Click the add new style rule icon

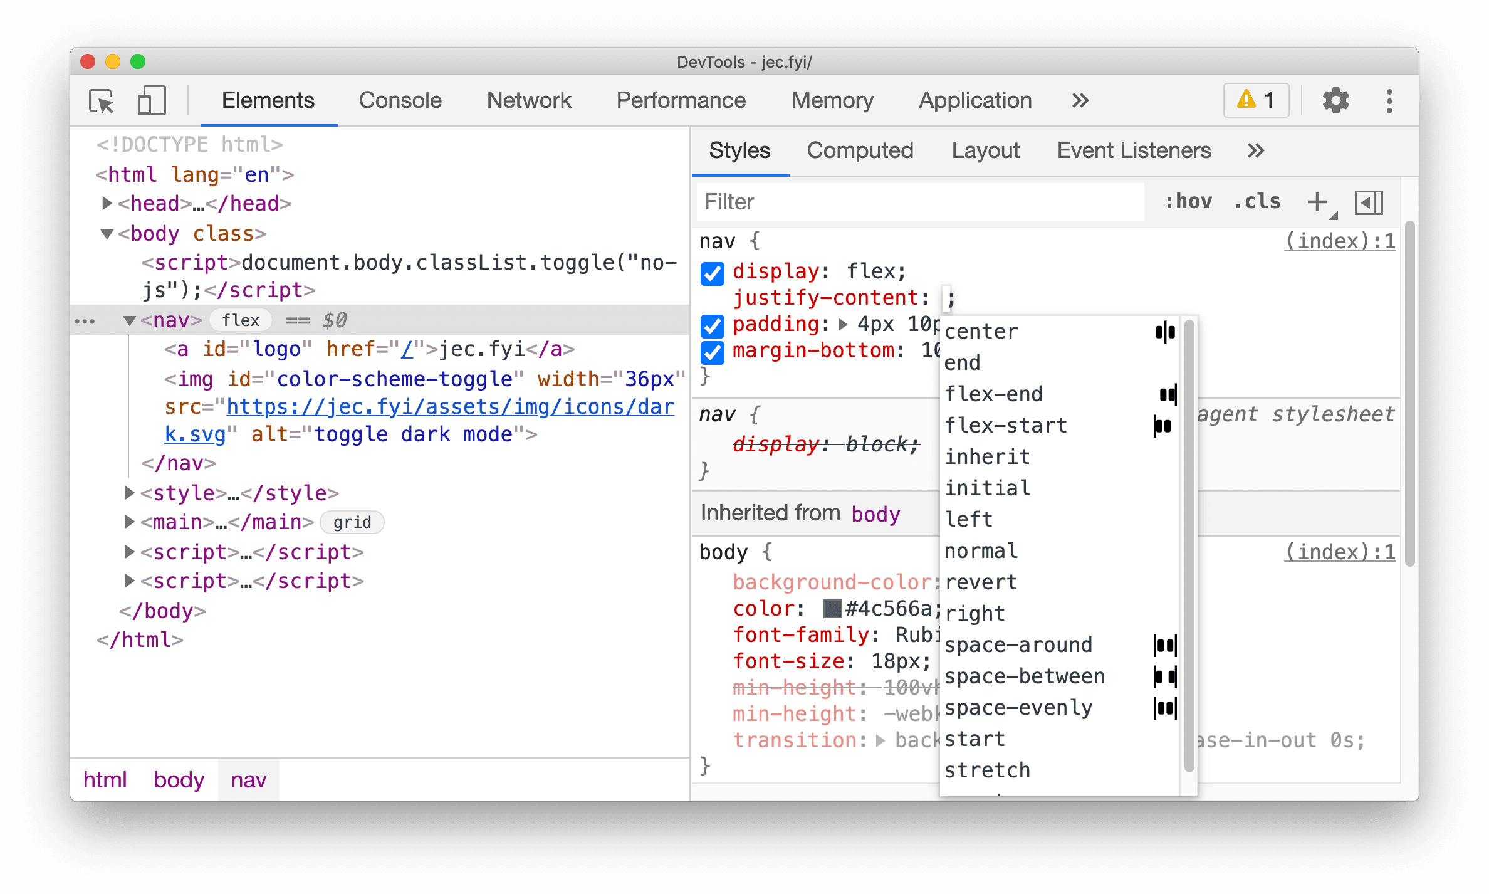[x=1319, y=202]
